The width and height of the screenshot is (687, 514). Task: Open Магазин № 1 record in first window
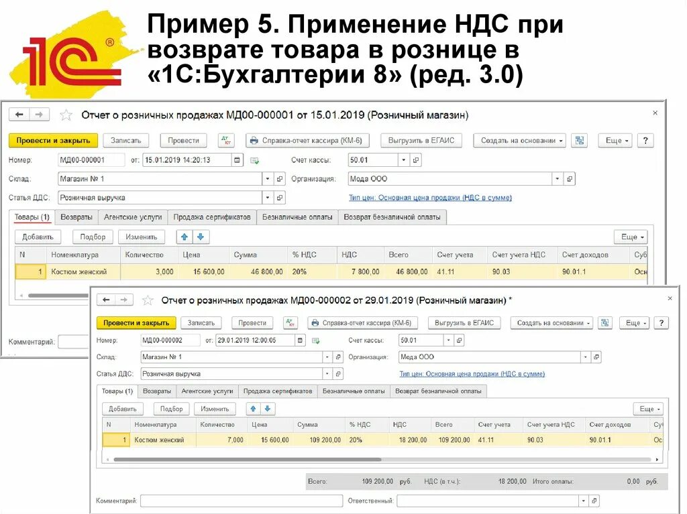tap(280, 179)
